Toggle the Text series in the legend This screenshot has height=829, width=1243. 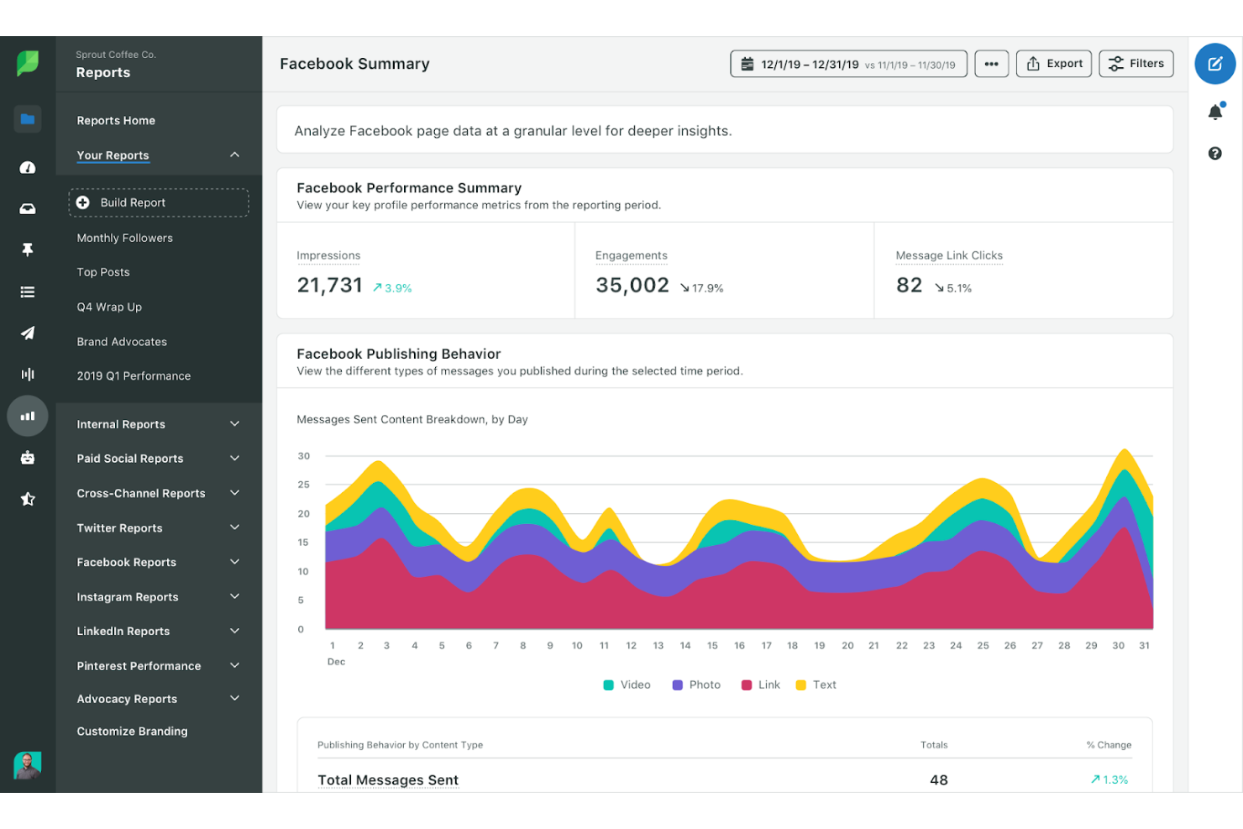815,685
